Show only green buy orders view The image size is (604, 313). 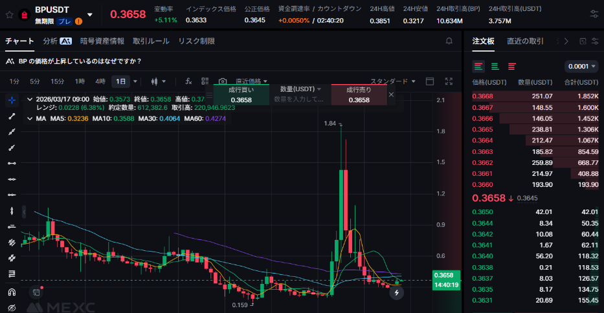point(495,66)
